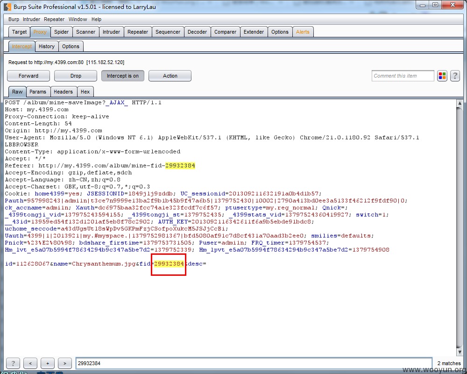Screen dimensions: 467x374
Task: Open the Help menu
Action: (96, 19)
